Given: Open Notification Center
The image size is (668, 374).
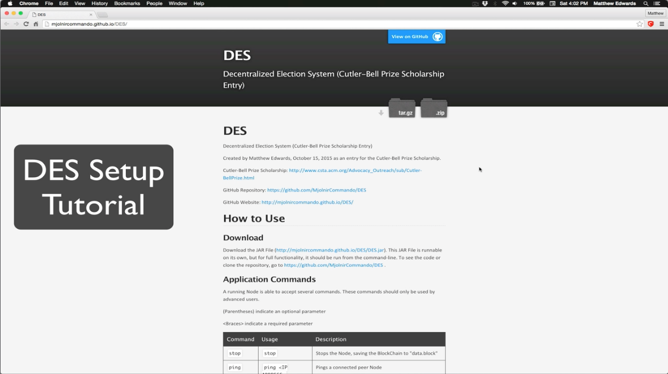Looking at the screenshot, I should (659, 3).
